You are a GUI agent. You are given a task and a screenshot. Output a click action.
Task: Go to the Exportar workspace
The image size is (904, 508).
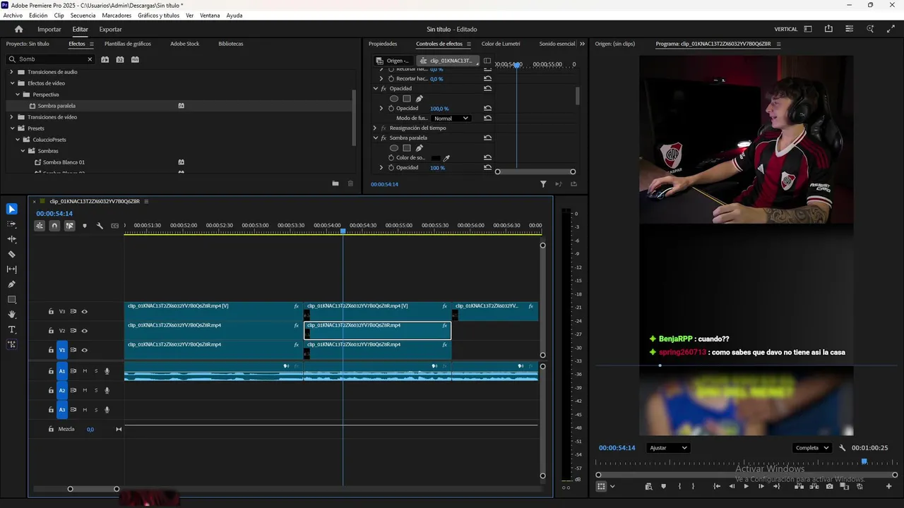(x=110, y=29)
